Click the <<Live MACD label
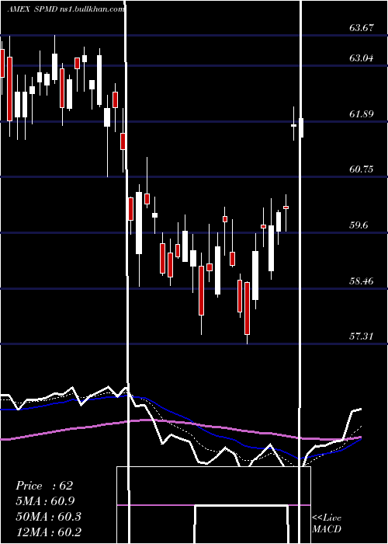 327,524
